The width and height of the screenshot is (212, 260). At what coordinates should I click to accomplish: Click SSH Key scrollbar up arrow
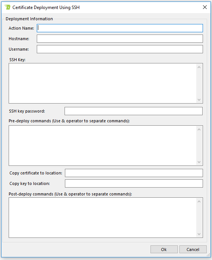tap(199, 67)
